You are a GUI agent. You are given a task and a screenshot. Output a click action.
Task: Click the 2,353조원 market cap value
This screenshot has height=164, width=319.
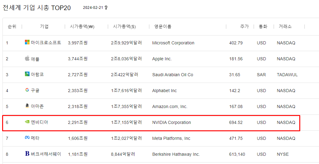click(78, 91)
